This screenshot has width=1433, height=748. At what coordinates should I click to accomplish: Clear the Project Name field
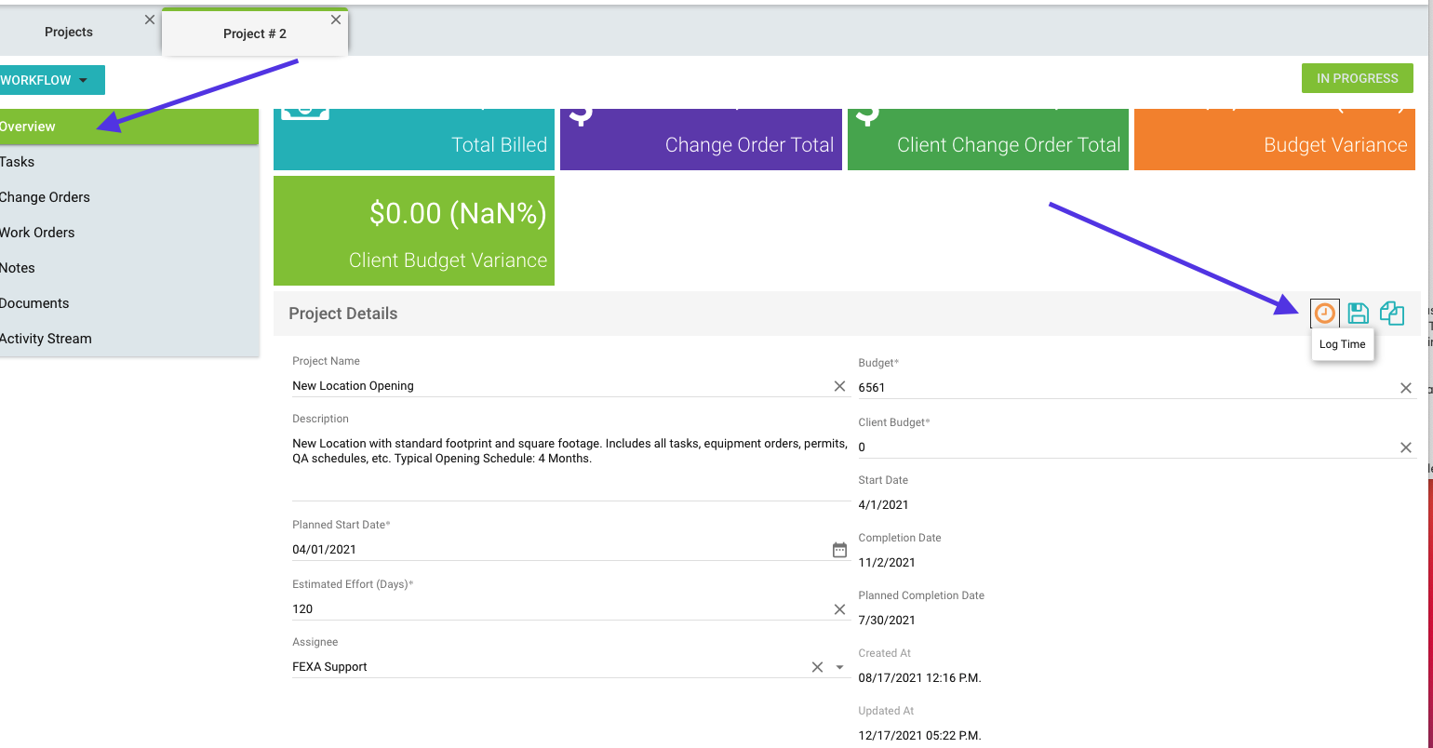click(839, 386)
